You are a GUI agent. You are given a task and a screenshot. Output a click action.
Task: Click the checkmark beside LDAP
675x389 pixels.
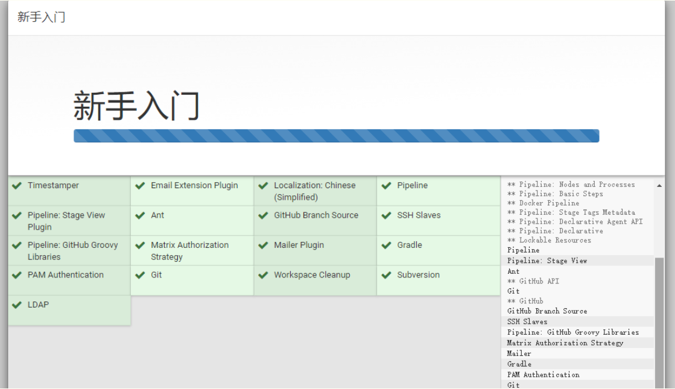[17, 305]
